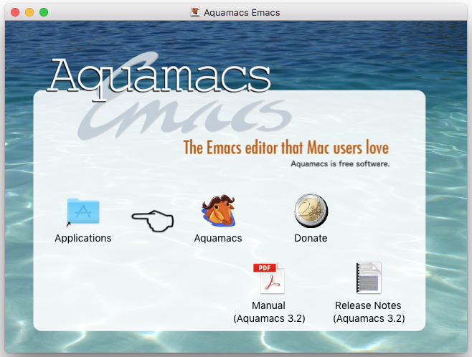This screenshot has width=472, height=357.
Task: Select the "Manual (Aquamacs 3.2)" file label
Action: tap(270, 312)
